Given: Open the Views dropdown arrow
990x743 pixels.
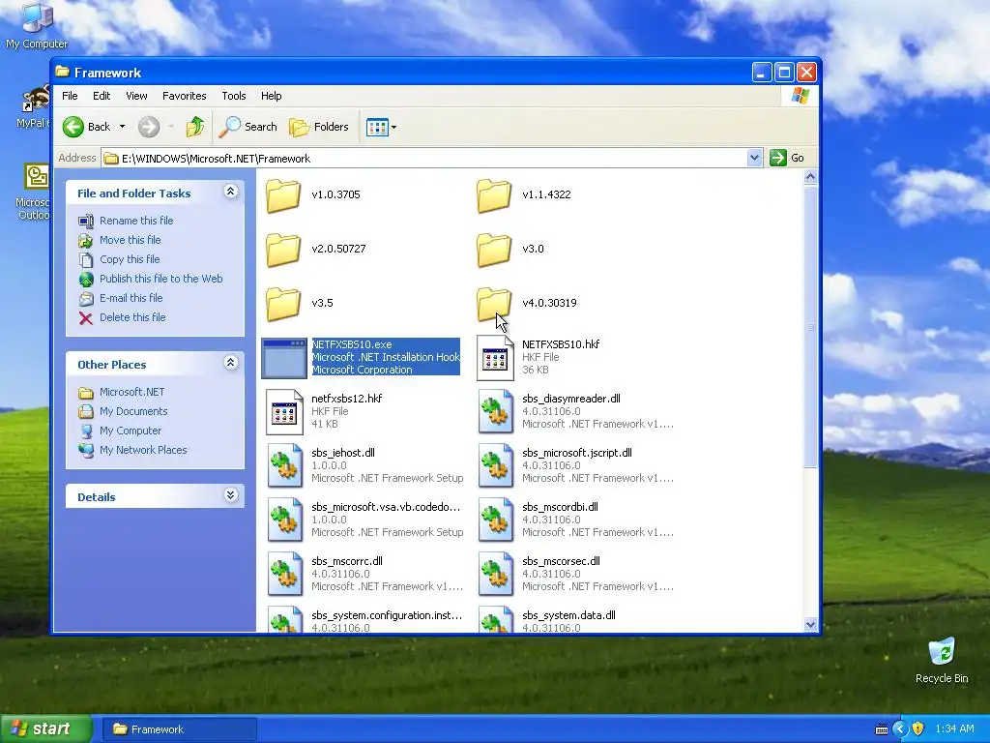Looking at the screenshot, I should pyautogui.click(x=394, y=127).
